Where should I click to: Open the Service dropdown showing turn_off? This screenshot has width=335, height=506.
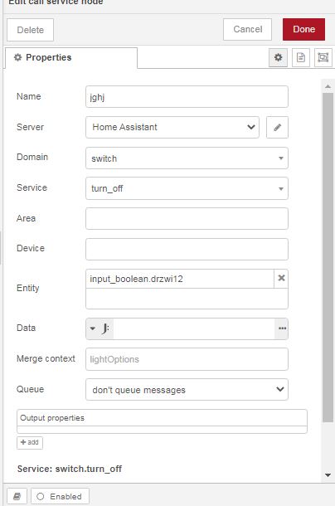tap(187, 188)
